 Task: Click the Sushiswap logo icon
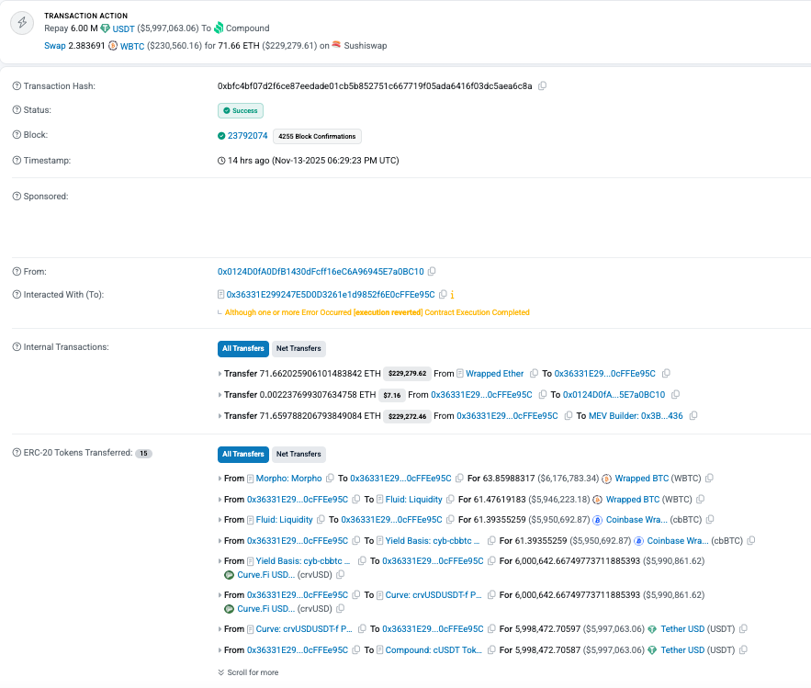[336, 44]
